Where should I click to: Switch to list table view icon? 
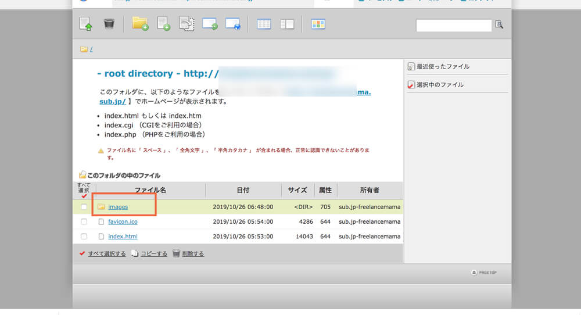click(264, 24)
